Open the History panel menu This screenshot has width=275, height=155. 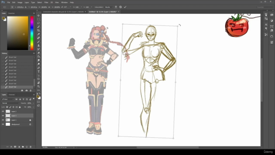(x=34, y=53)
